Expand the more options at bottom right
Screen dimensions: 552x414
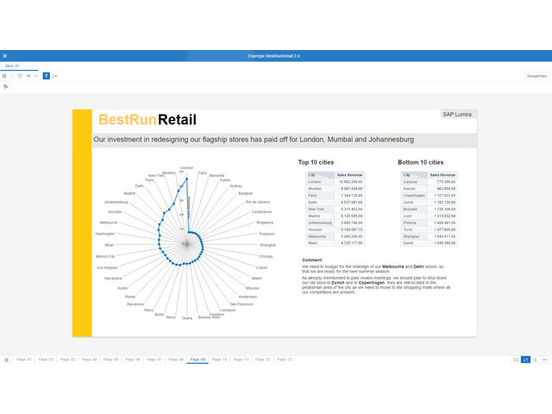545,359
